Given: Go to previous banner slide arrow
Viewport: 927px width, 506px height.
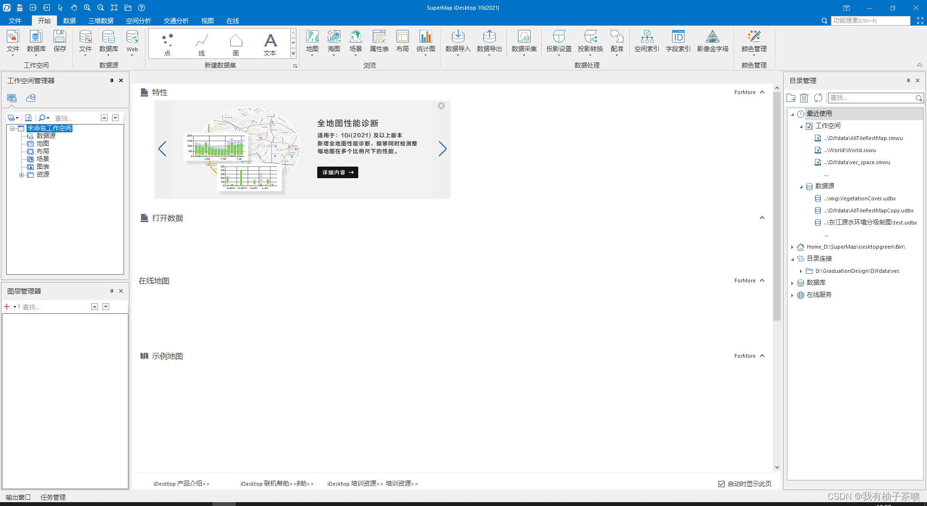Looking at the screenshot, I should pos(162,149).
